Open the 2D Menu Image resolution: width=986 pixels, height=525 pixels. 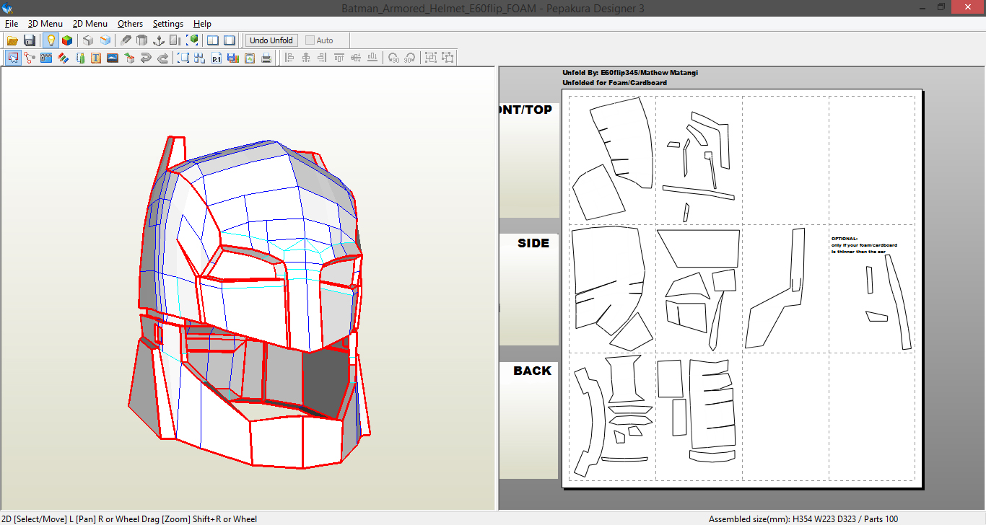pyautogui.click(x=90, y=24)
